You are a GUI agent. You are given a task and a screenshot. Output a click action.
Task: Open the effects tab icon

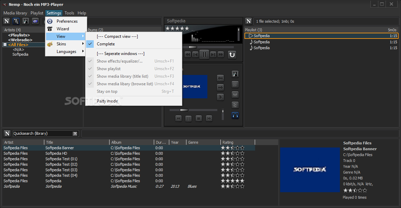[x=235, y=105]
